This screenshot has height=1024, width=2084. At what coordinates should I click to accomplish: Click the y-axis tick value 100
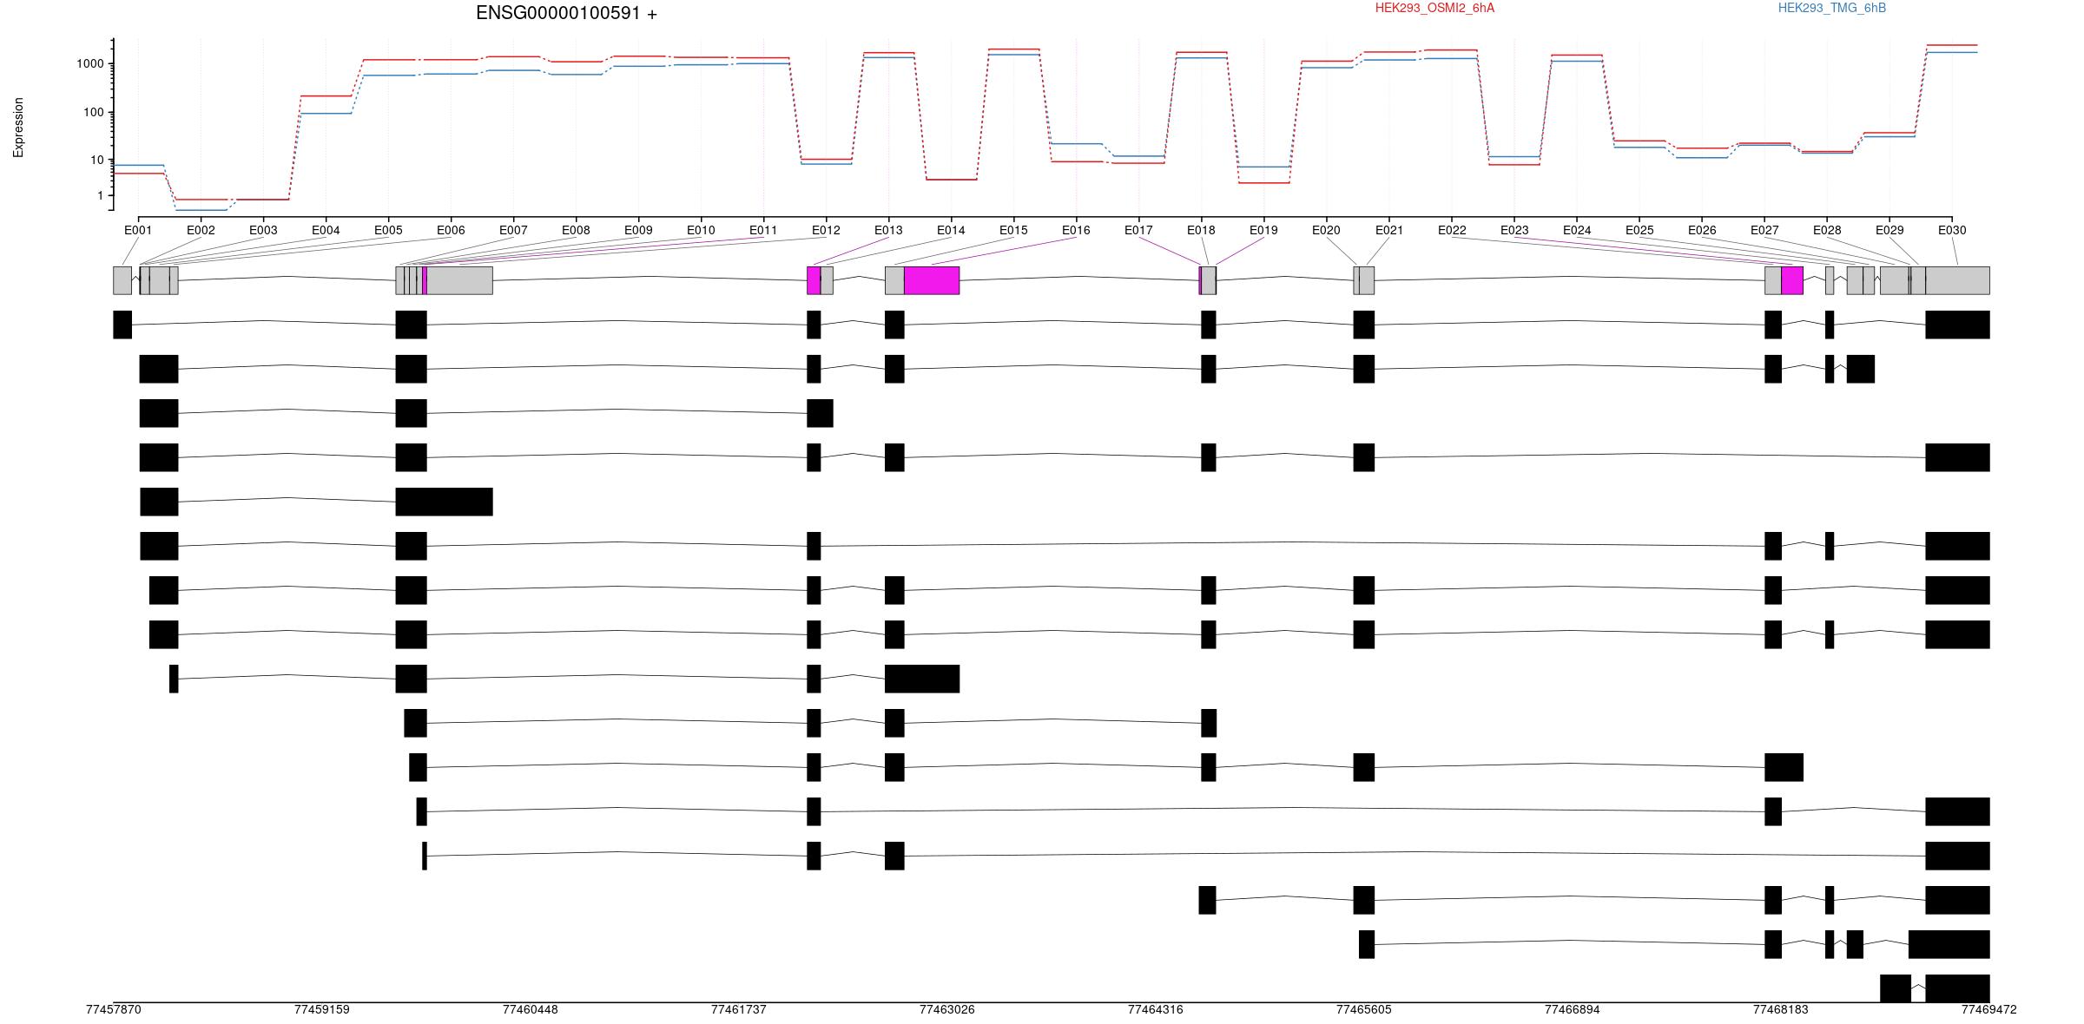pos(94,112)
